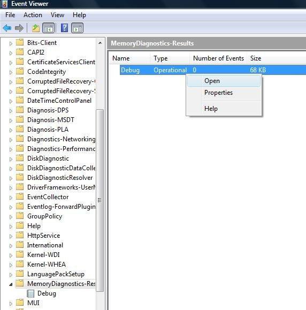306x310 pixels.
Task: Expand the DateTimeControlPanel tree node
Action: 11,101
